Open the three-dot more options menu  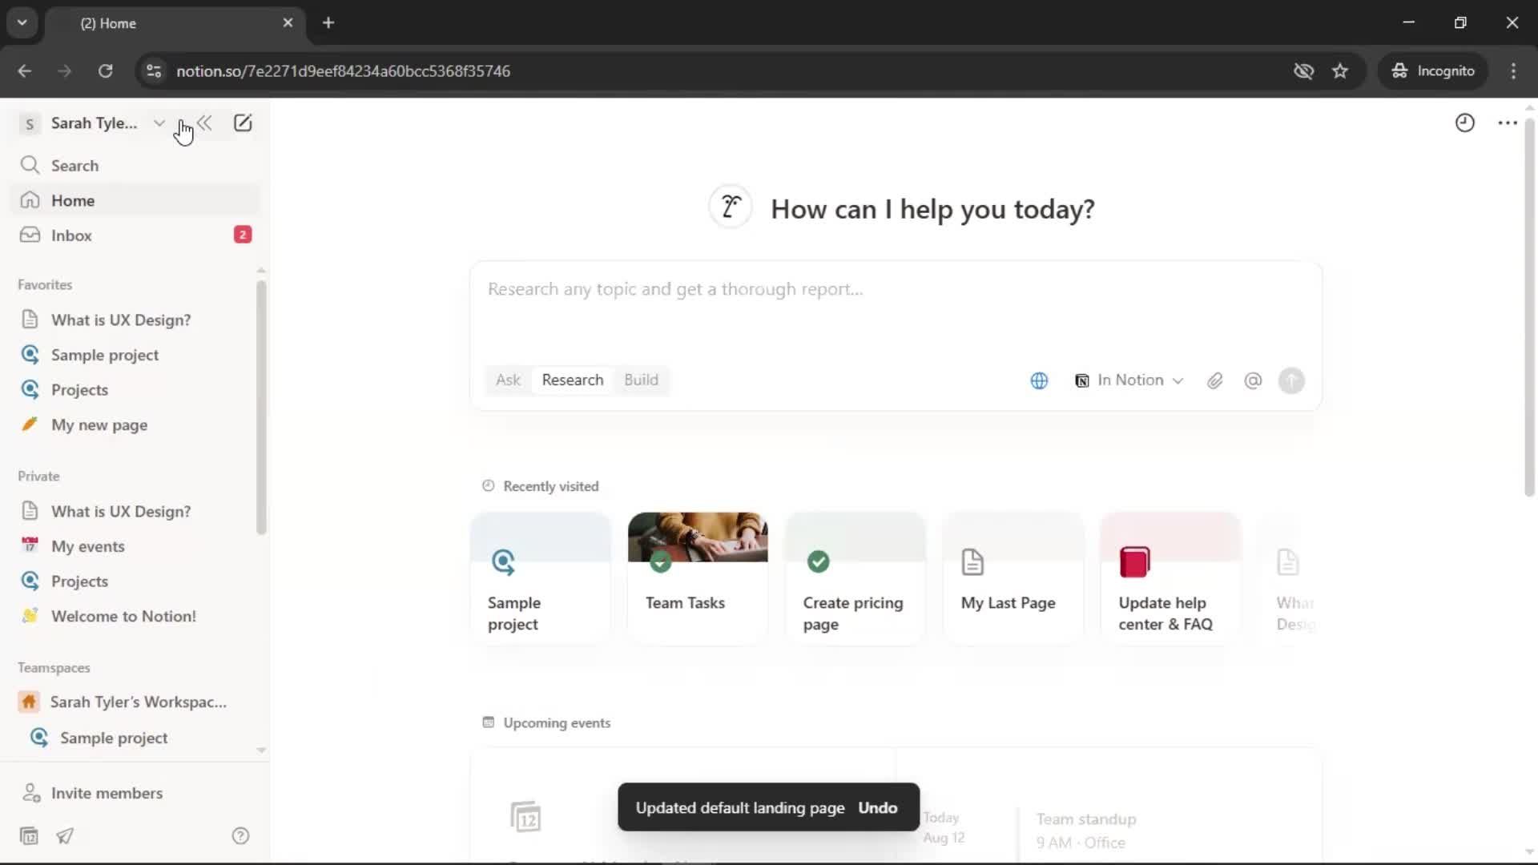[1508, 123]
